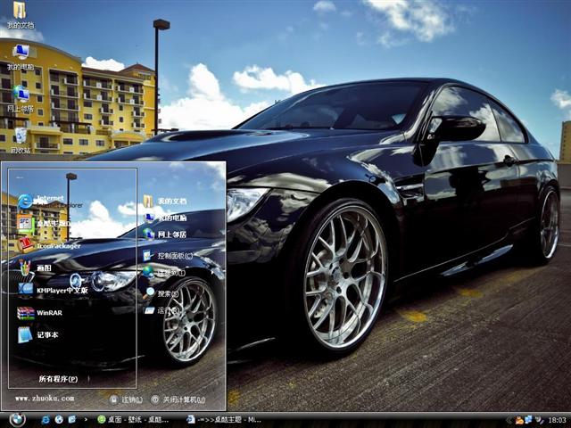Open the 回收站 recycle bin icon
The height and width of the screenshot is (428, 571).
(20, 137)
